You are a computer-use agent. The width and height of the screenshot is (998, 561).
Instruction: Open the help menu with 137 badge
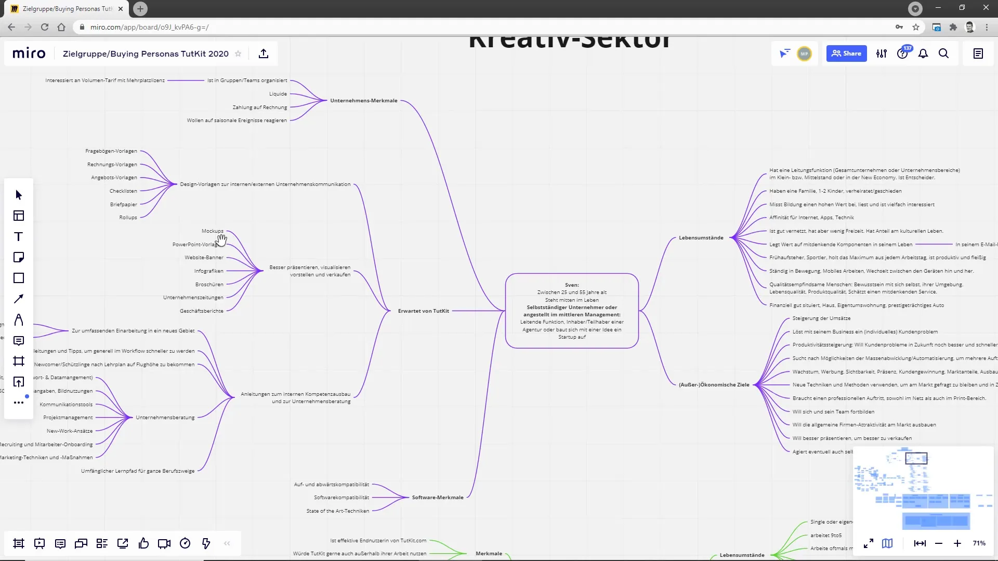[903, 54]
